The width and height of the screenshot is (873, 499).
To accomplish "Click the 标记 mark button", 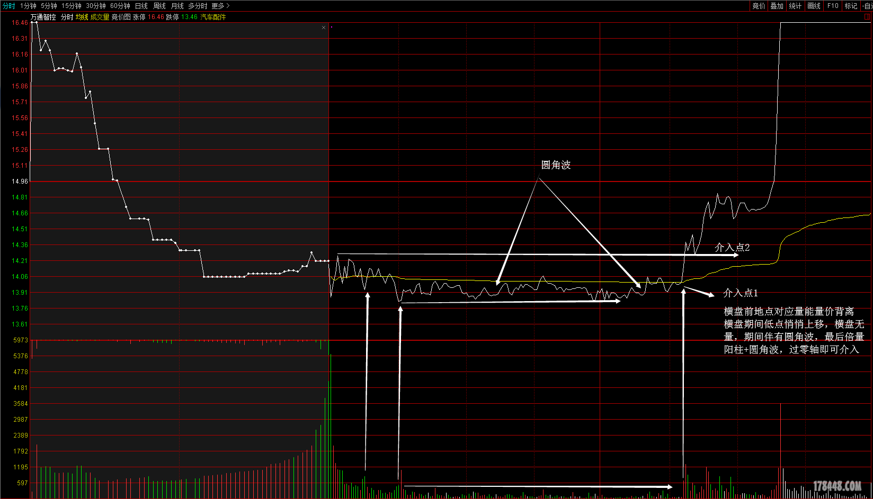I will pyautogui.click(x=851, y=6).
